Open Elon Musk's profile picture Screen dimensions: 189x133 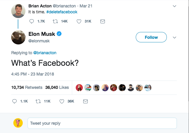18,37
